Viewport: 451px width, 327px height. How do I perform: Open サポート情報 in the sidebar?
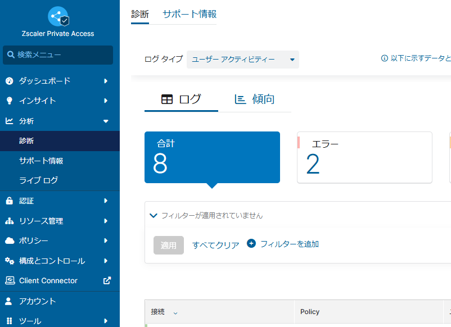coord(60,161)
